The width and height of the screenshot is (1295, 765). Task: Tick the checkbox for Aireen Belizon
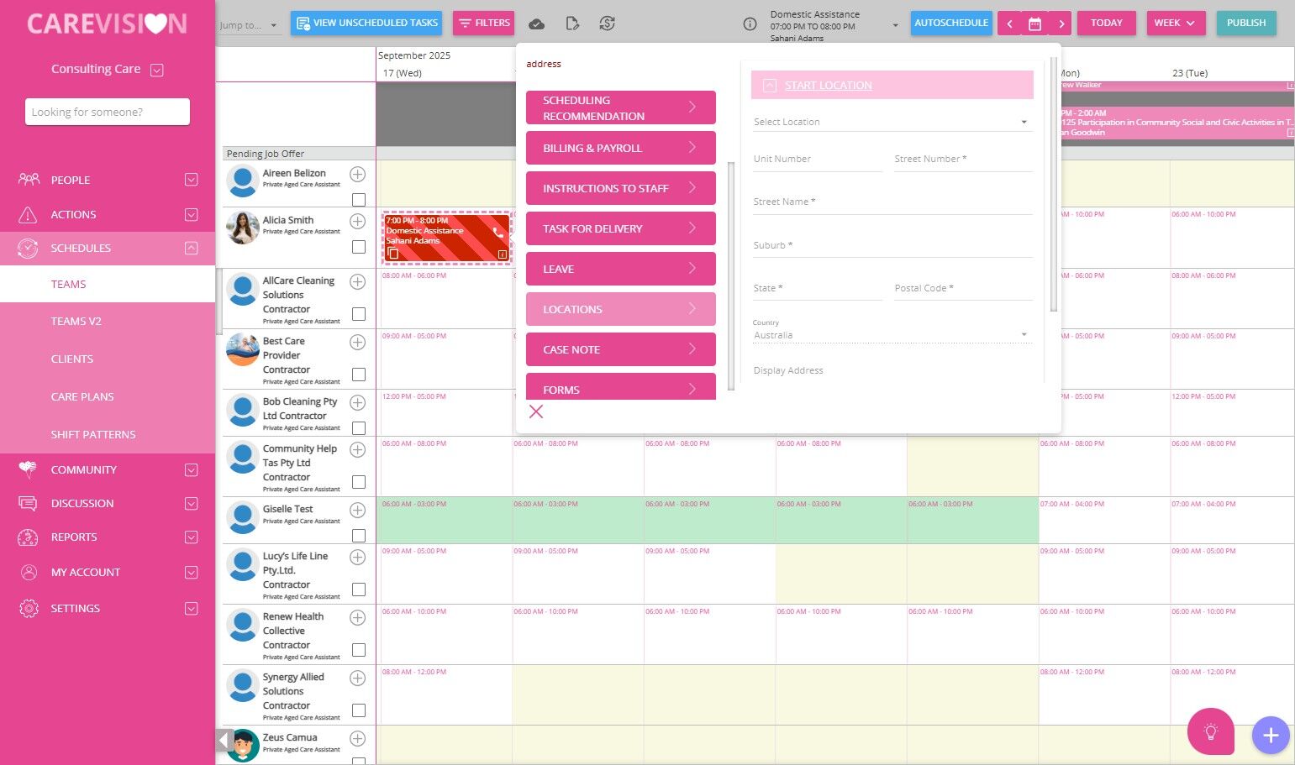[x=359, y=200]
